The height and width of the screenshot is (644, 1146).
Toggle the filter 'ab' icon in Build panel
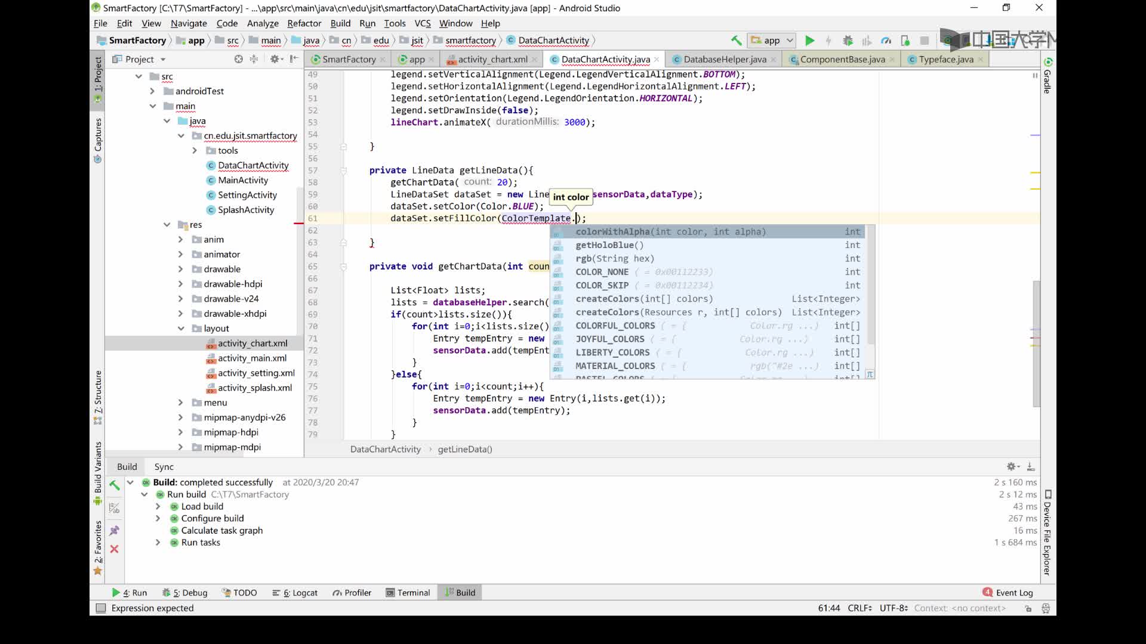[114, 508]
